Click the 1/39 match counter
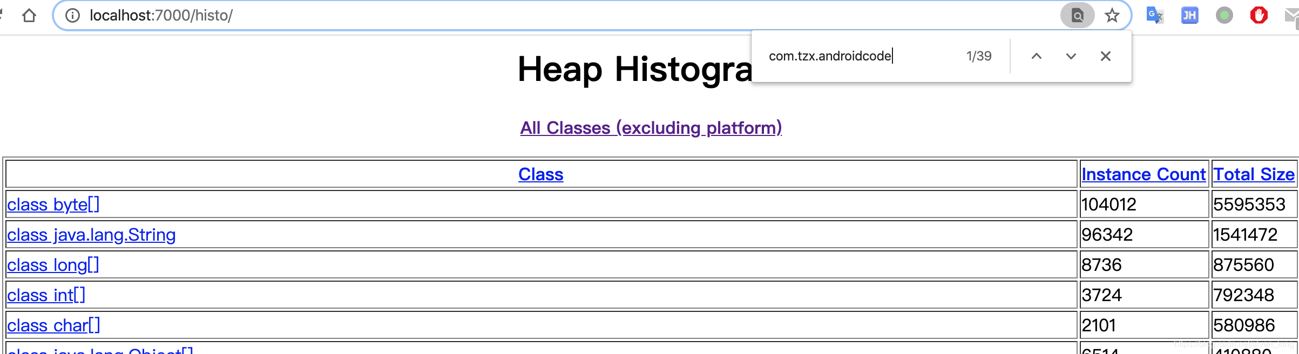This screenshot has height=354, width=1299. click(x=979, y=56)
